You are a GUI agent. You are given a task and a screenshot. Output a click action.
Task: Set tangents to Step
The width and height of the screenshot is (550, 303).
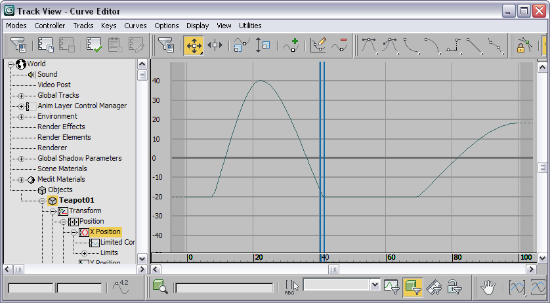453,45
